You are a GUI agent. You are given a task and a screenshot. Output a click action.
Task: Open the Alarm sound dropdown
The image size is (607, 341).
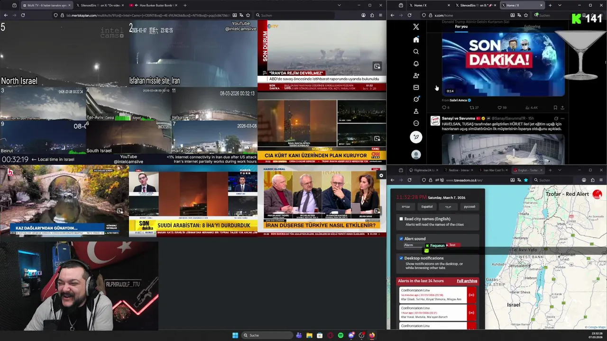pos(414,245)
